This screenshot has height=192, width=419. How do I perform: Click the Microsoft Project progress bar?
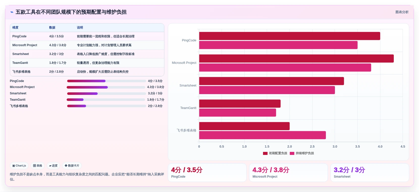(x=106, y=87)
